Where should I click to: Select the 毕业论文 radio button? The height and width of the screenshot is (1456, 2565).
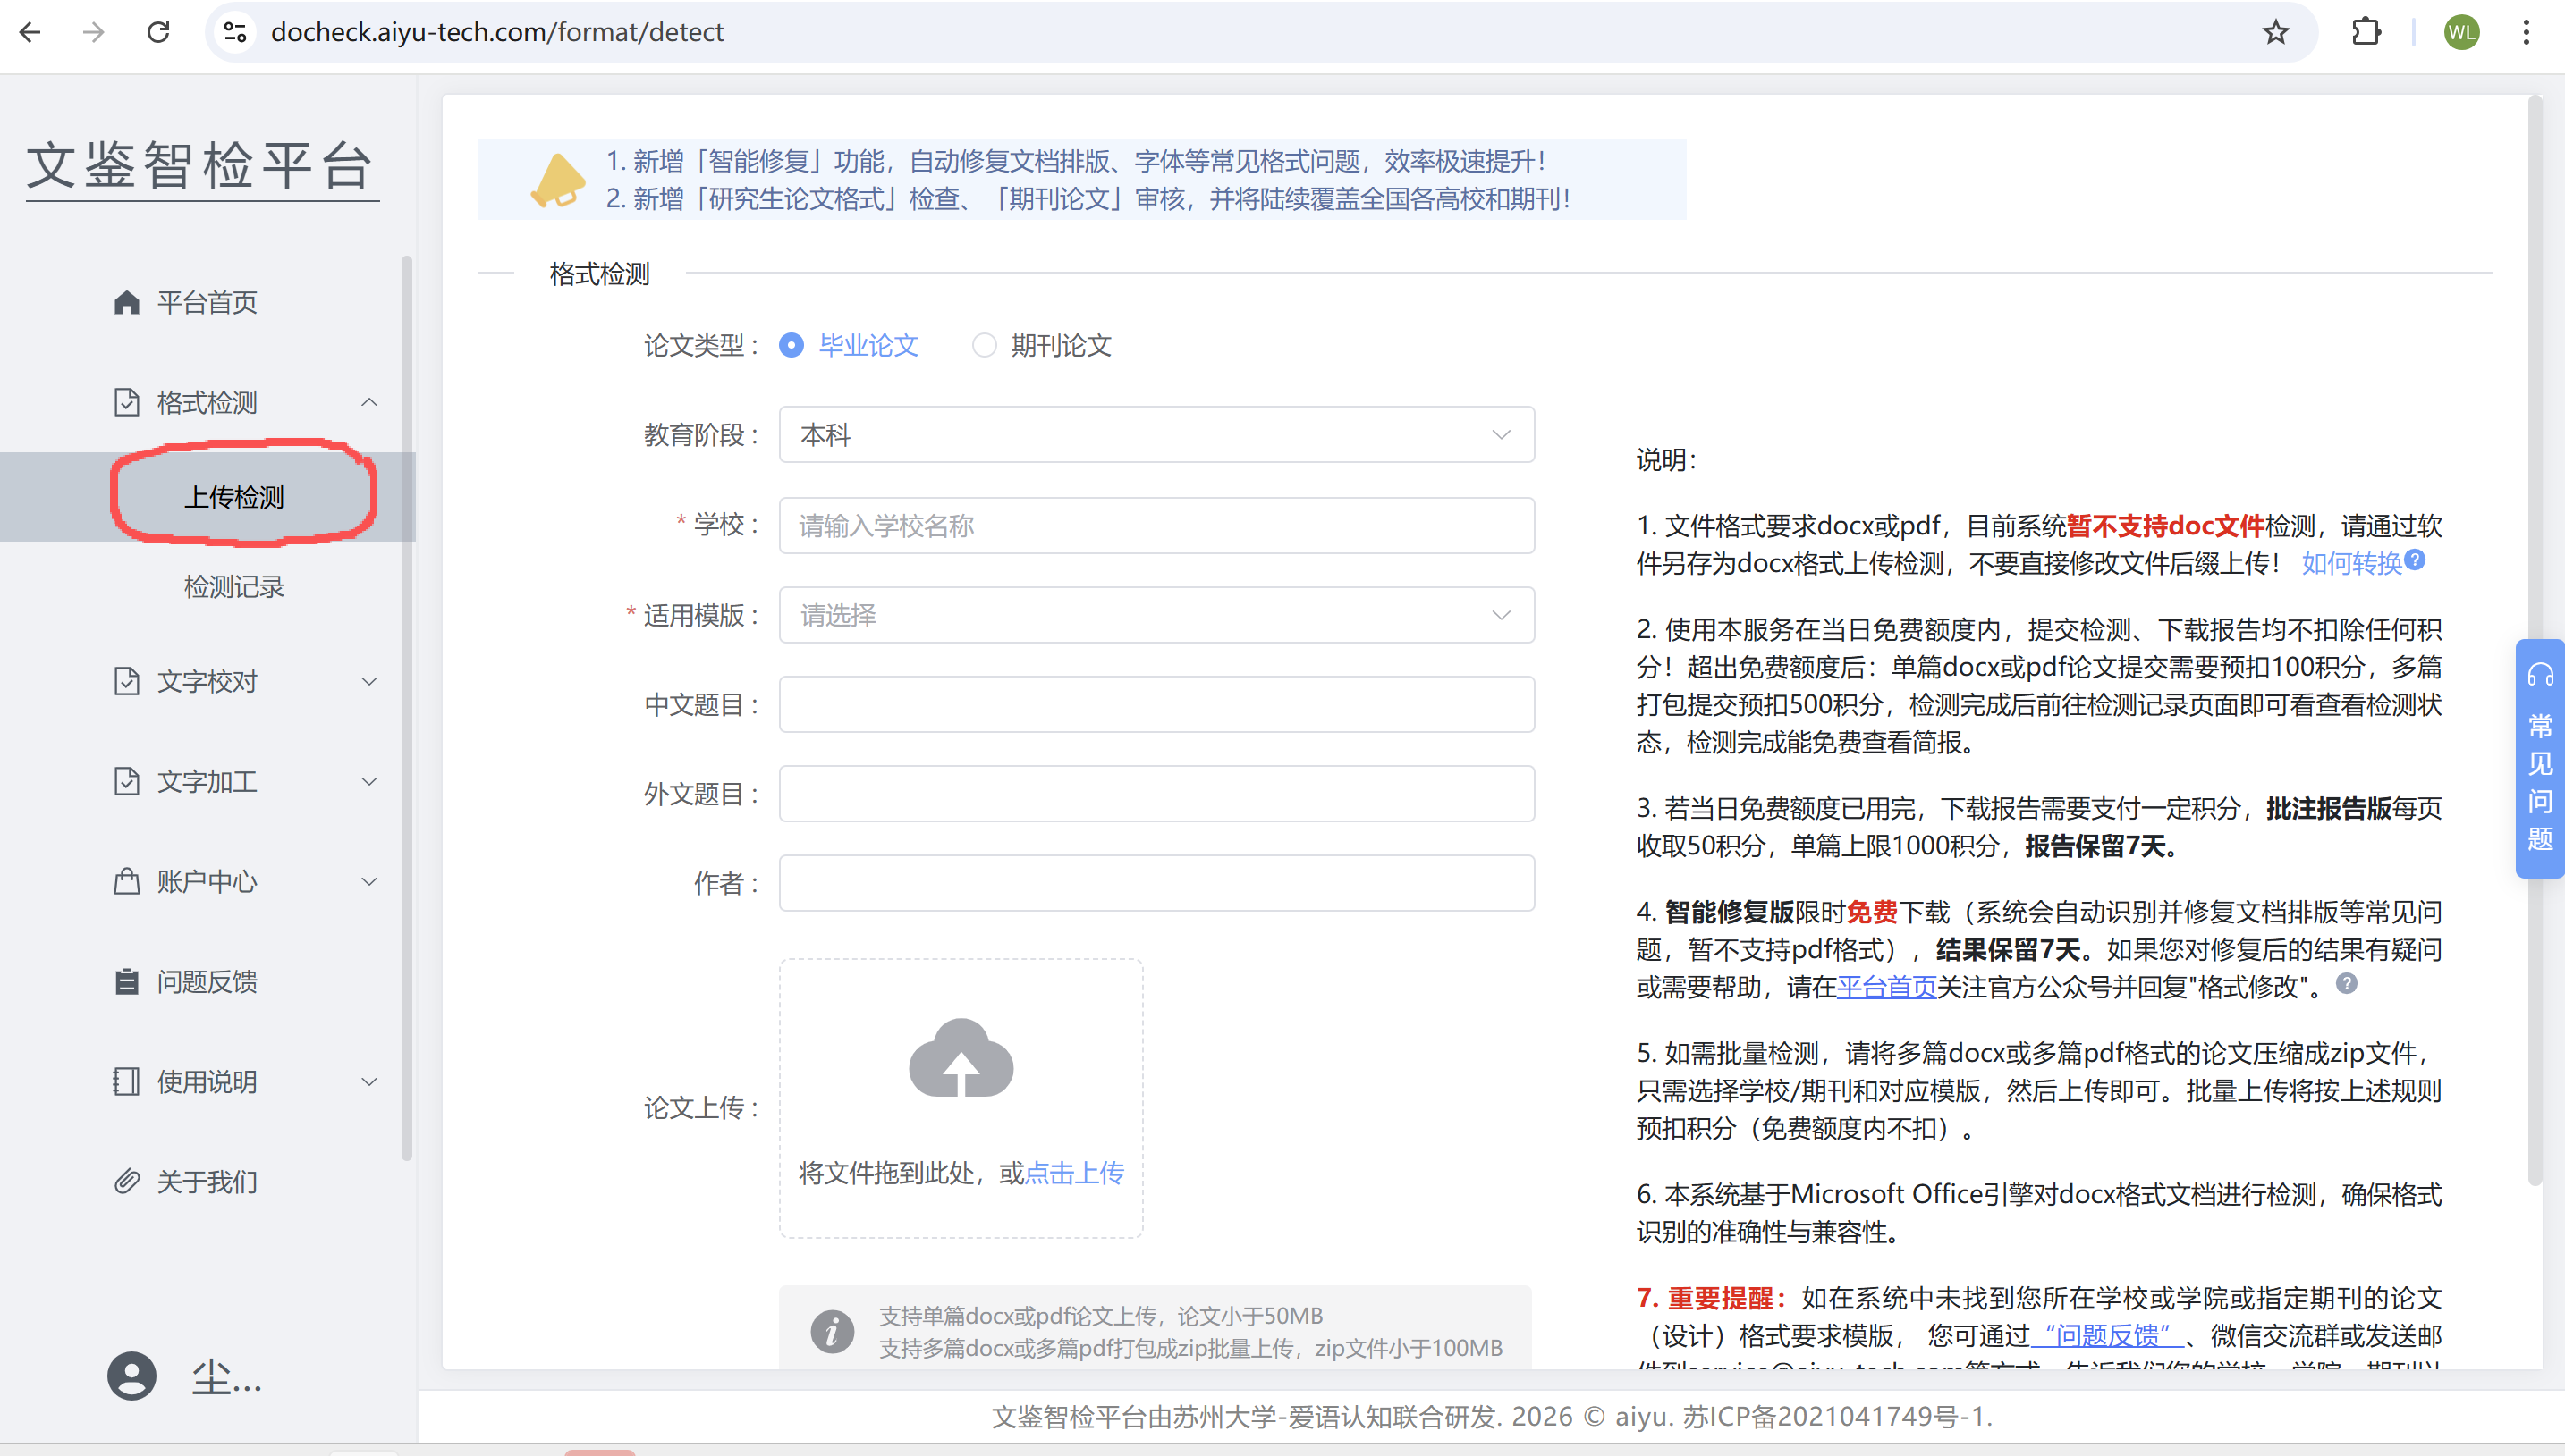(x=792, y=345)
